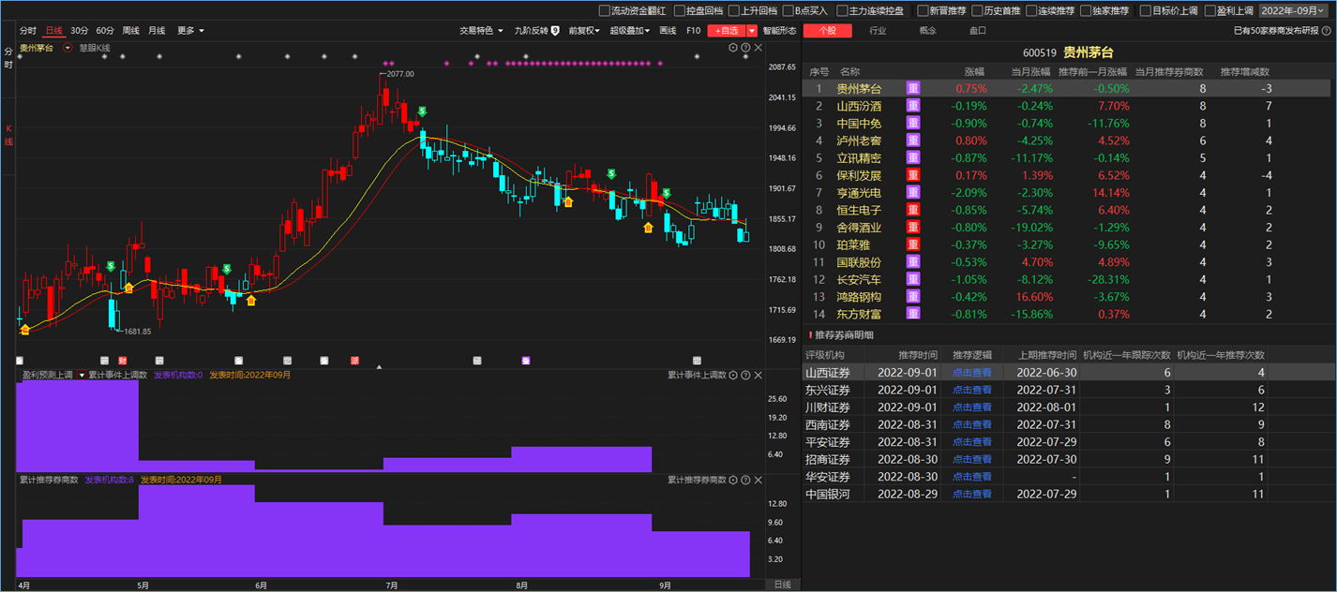Screen dimensions: 1337x592
Task: Check the 历史首推 filter
Action: click(977, 11)
